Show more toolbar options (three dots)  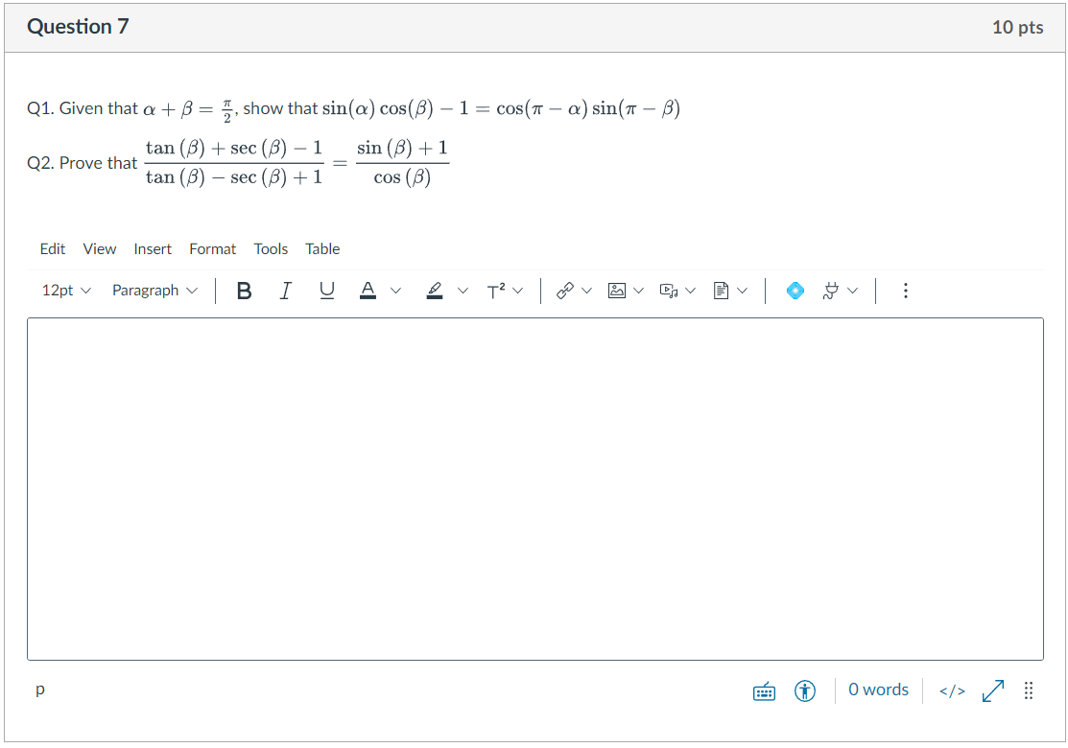pos(905,291)
